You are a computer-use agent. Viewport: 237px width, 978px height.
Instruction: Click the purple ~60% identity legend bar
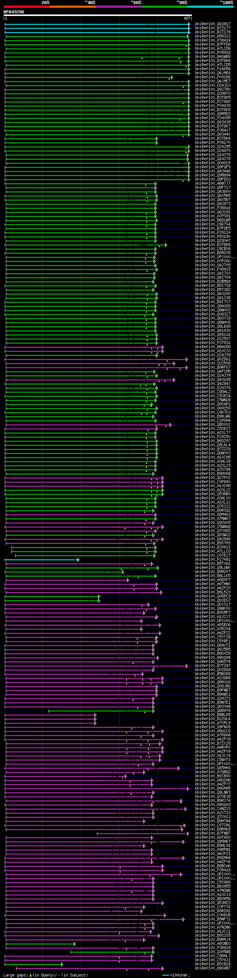(x=118, y=6)
